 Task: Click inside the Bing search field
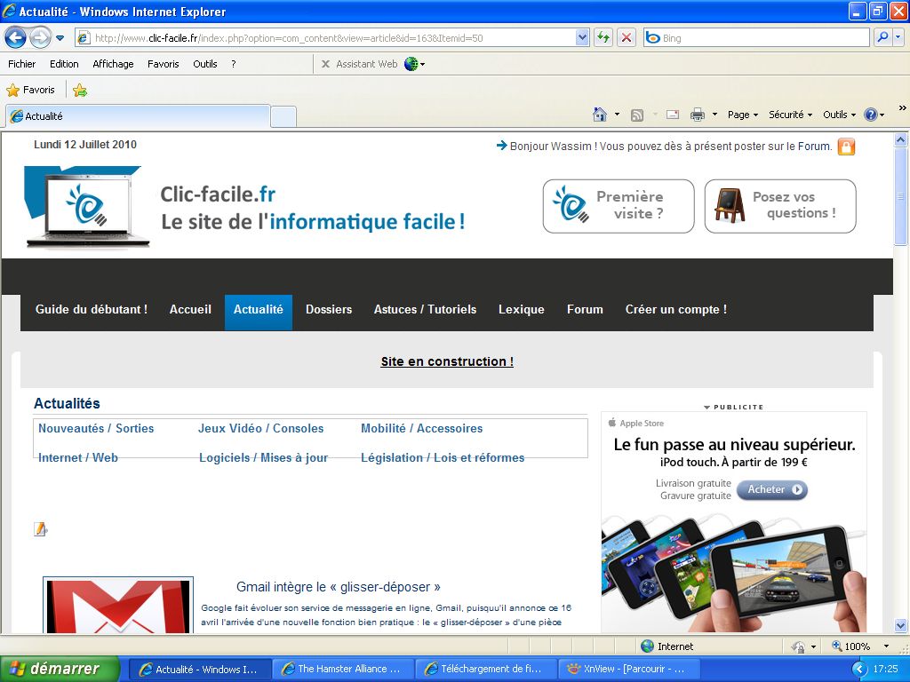762,38
